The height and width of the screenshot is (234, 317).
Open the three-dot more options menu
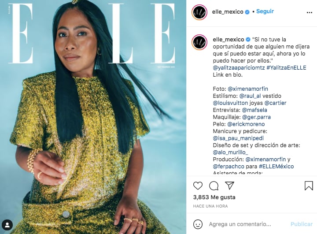coord(310,12)
